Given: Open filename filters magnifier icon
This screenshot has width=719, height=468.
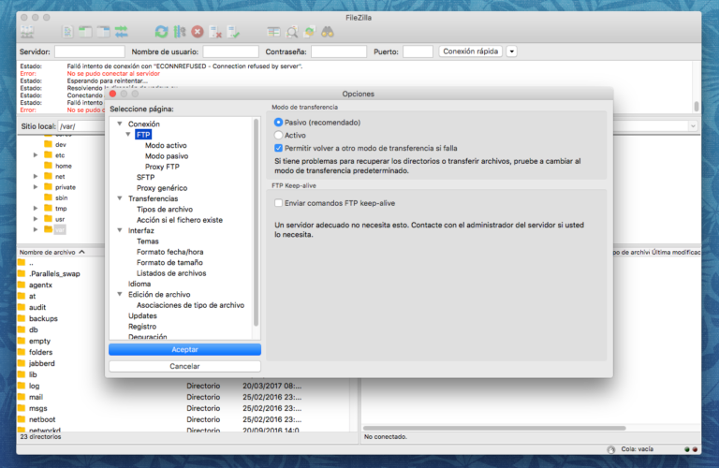Looking at the screenshot, I should [x=292, y=32].
